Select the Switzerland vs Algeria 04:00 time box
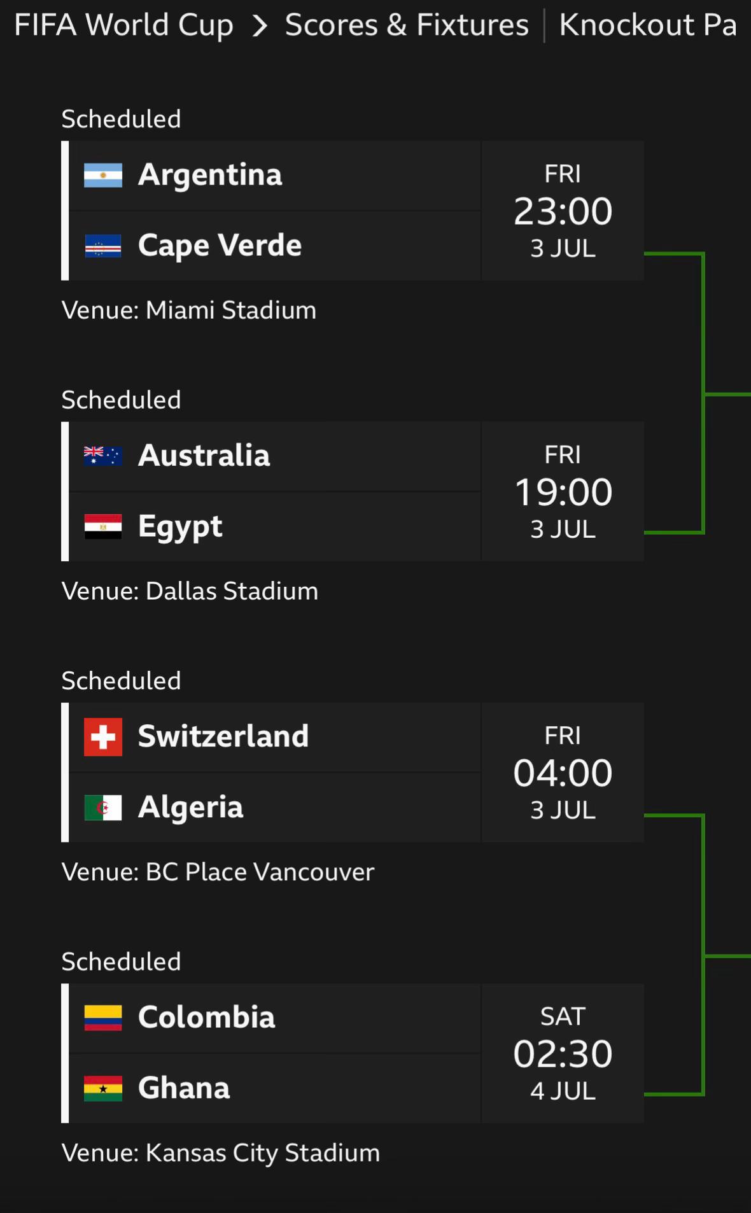Image resolution: width=751 pixels, height=1213 pixels. (563, 773)
